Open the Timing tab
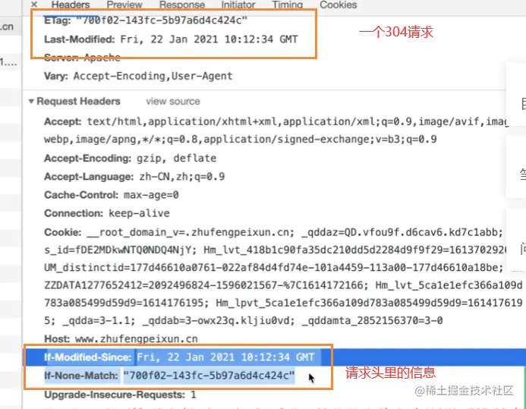Image resolution: width=526 pixels, height=409 pixels. pyautogui.click(x=287, y=5)
